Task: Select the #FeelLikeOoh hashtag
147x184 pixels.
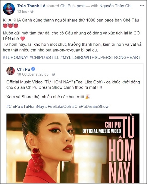Action: [58, 107]
